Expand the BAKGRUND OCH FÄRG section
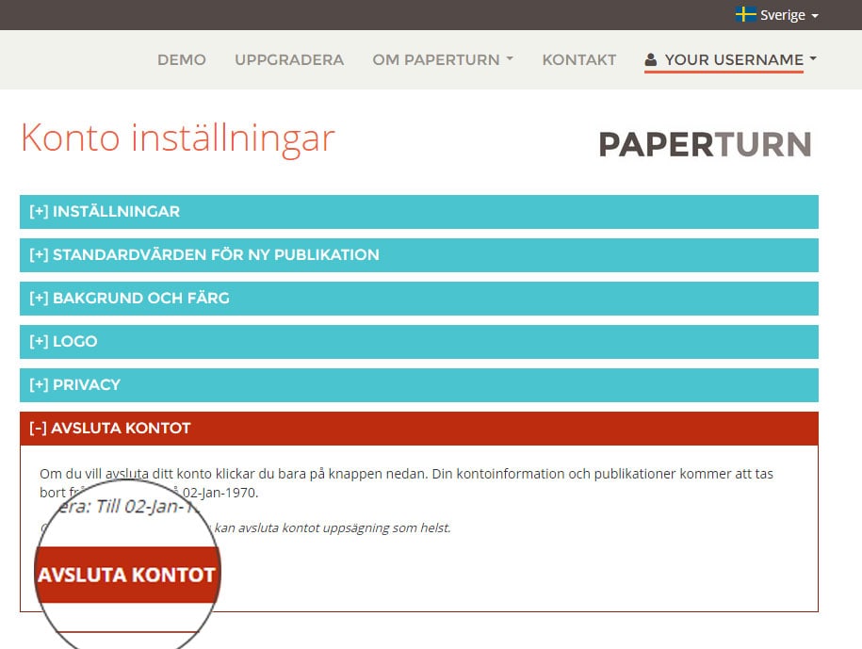This screenshot has height=649, width=862. point(419,299)
